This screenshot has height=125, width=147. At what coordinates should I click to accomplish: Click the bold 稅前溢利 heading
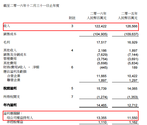10,88
